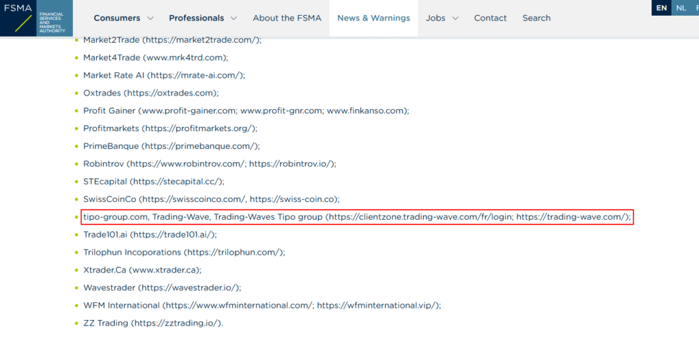
Task: Open the Contact page
Action: 490,18
